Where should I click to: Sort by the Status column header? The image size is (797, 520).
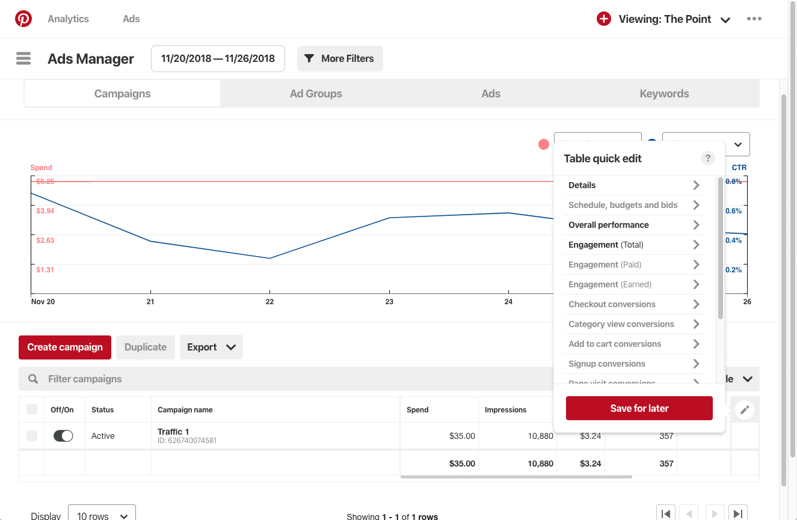[102, 409]
